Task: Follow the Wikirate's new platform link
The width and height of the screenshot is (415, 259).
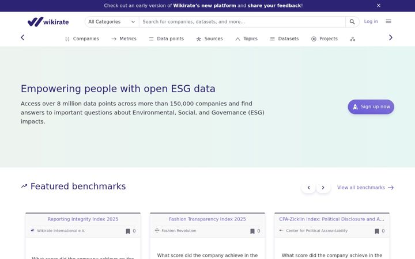Action: click(x=205, y=6)
